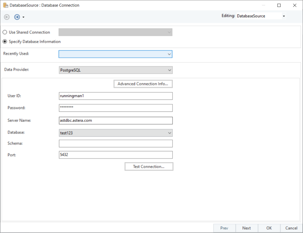
Task: Click inside the Schema input field
Action: (x=115, y=144)
